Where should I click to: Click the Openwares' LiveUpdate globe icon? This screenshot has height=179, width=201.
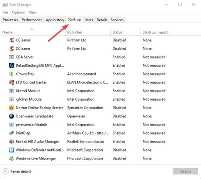(x=11, y=116)
